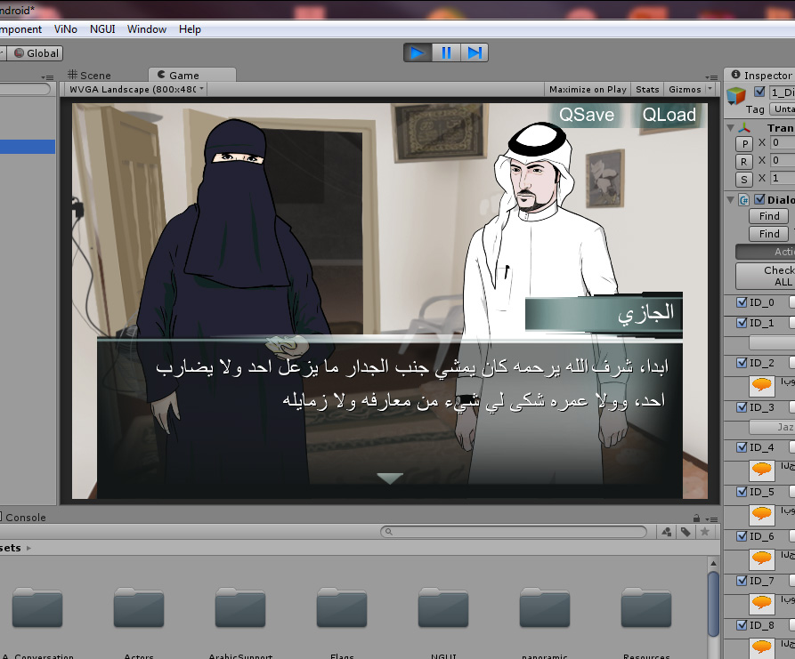Open the ArabicSupport folder
The image size is (795, 659).
[x=240, y=607]
